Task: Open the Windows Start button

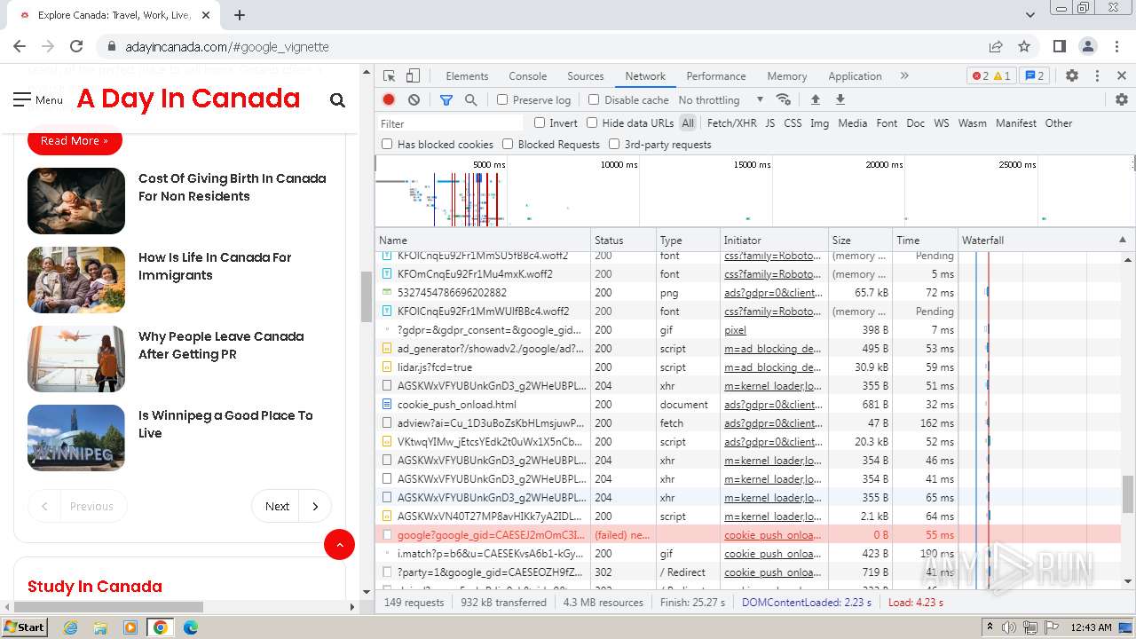Action: (24, 627)
